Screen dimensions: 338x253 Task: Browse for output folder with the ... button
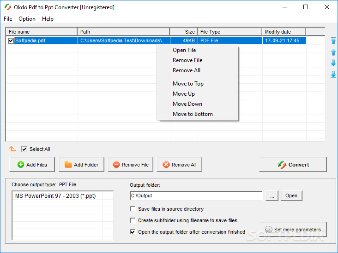pos(272,195)
